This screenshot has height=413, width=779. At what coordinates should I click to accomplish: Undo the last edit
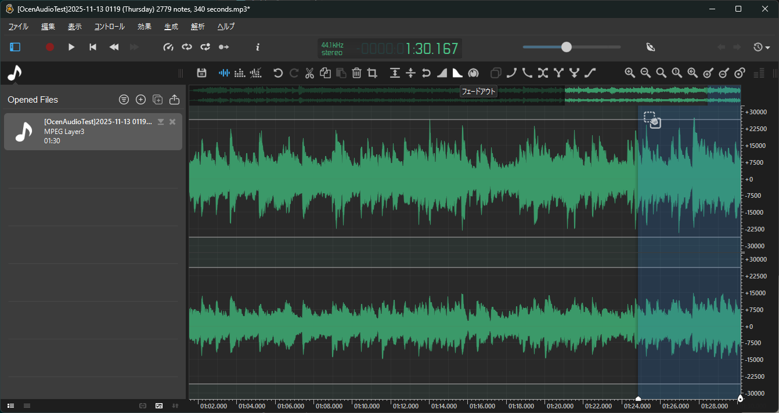[278, 73]
